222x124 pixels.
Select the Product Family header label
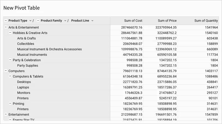click(x=51, y=20)
